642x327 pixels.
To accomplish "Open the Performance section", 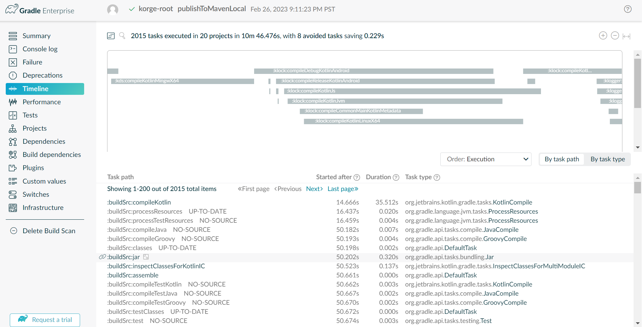I will [x=42, y=102].
